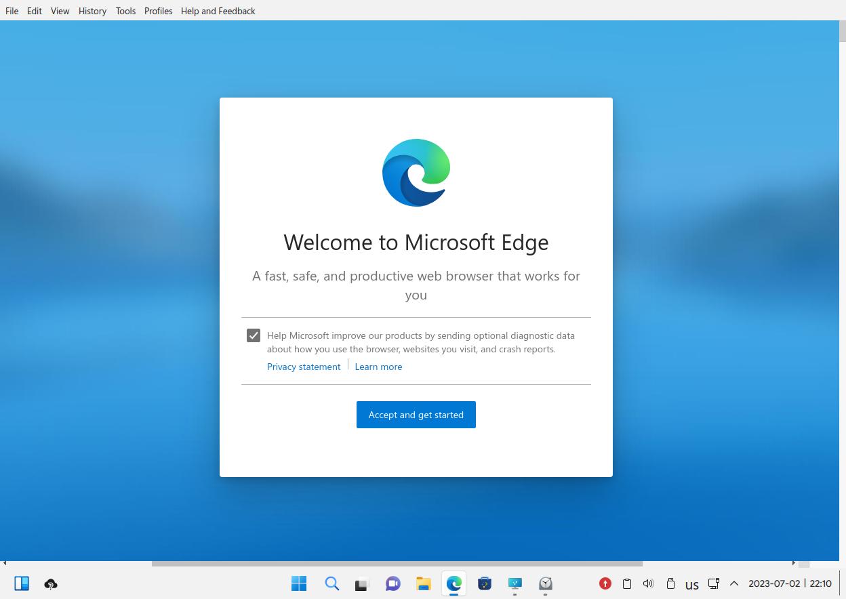Click Accept and get started button
846x599 pixels.
click(x=416, y=415)
